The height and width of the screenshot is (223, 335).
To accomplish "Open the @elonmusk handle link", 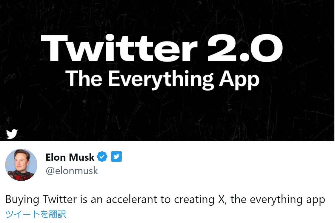I will point(72,171).
